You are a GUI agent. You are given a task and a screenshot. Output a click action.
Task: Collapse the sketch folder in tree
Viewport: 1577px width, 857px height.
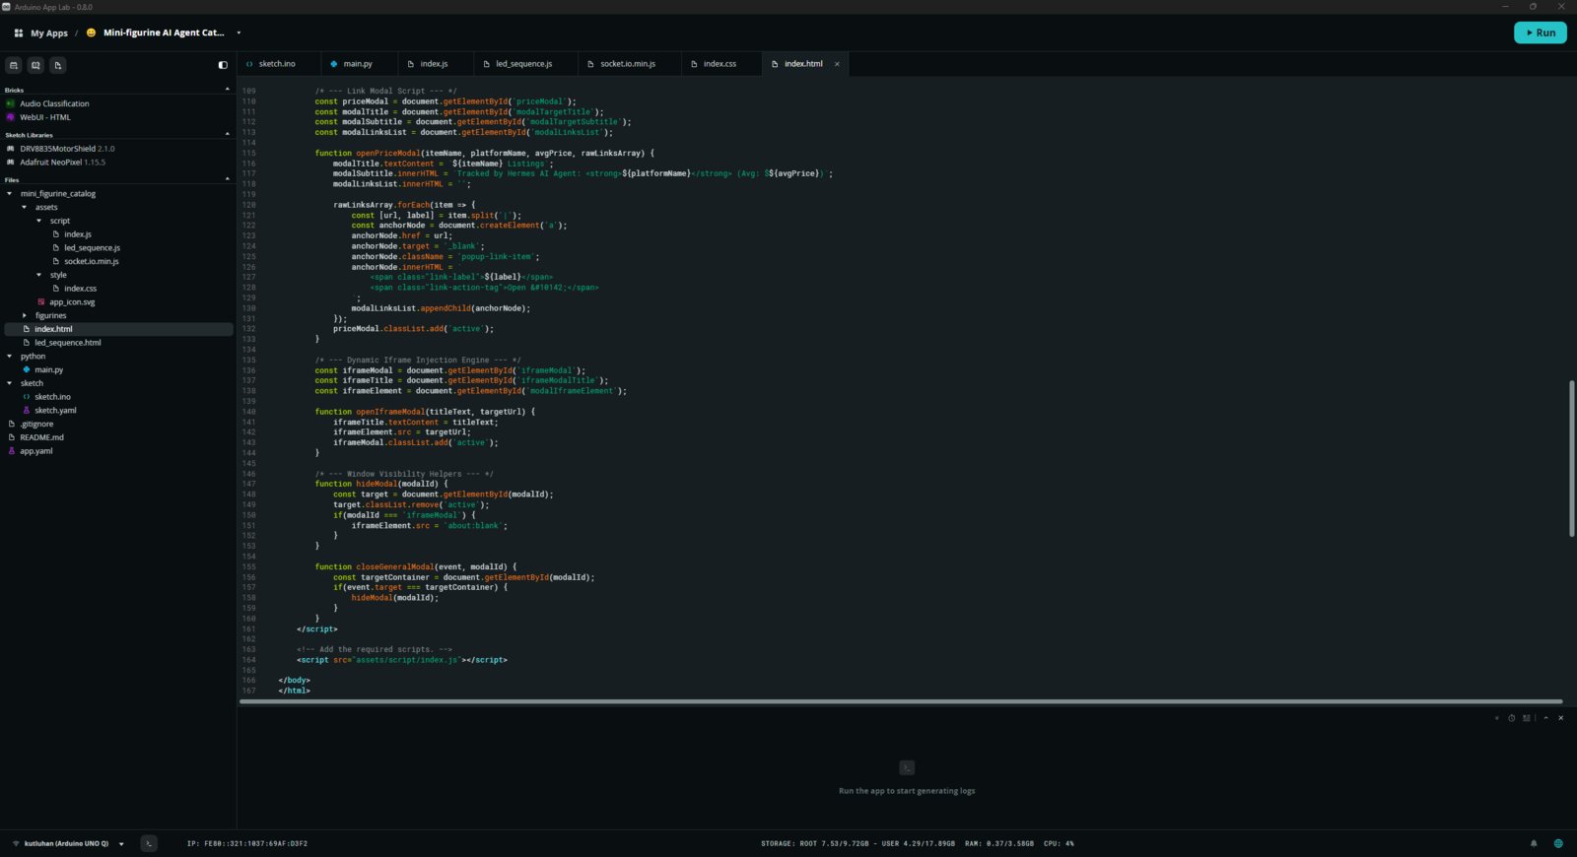pyautogui.click(x=10, y=383)
